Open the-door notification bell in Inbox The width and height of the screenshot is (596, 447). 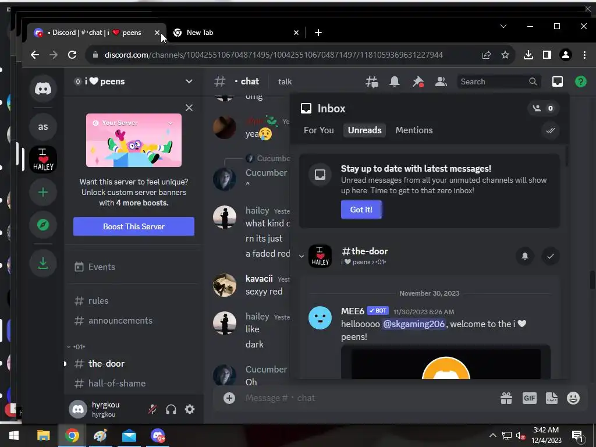[x=525, y=256]
